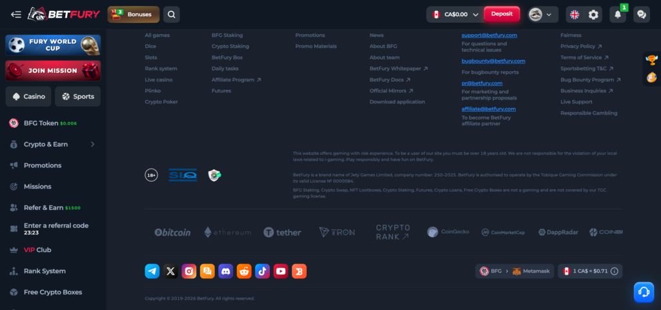Open the Join Mission banner
Image resolution: width=661 pixels, height=310 pixels.
(x=53, y=70)
